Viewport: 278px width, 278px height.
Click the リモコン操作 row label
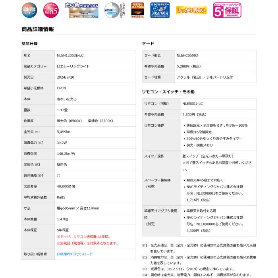tap(154, 125)
